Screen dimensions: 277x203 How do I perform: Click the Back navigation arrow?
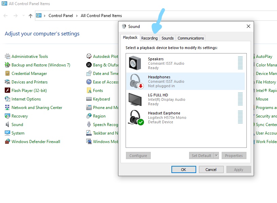pyautogui.click(x=5, y=16)
